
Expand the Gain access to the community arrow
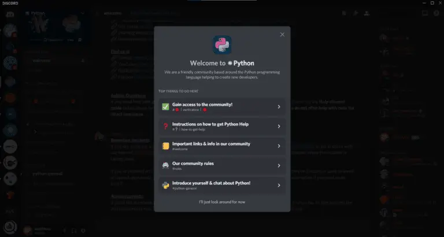coord(279,106)
